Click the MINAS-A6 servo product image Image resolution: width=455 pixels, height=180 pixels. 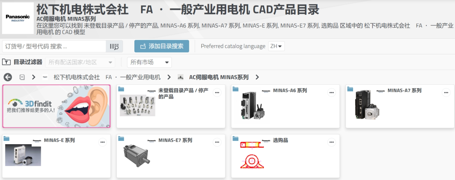[253, 105]
